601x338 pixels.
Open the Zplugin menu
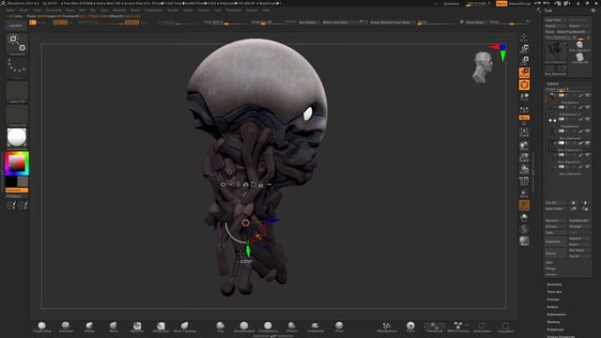252,10
